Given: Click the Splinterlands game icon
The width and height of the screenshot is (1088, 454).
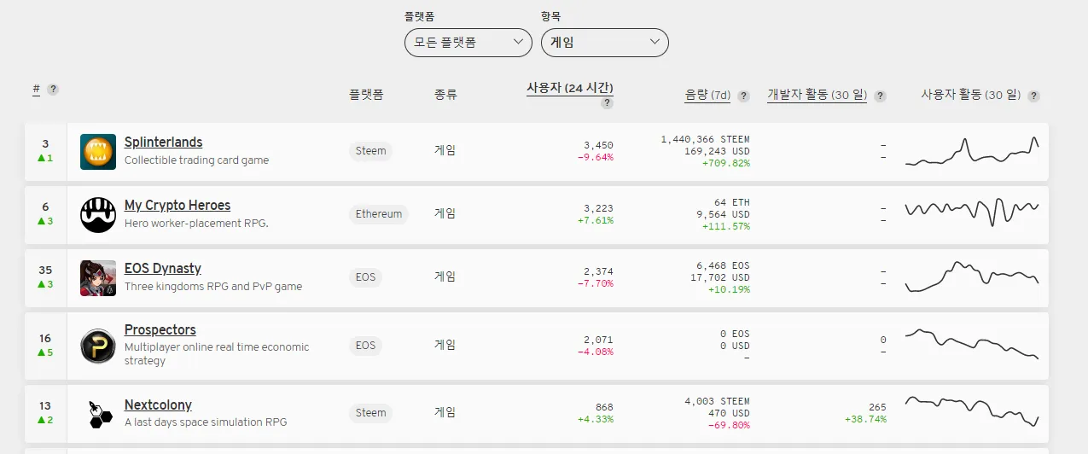Looking at the screenshot, I should [x=98, y=152].
